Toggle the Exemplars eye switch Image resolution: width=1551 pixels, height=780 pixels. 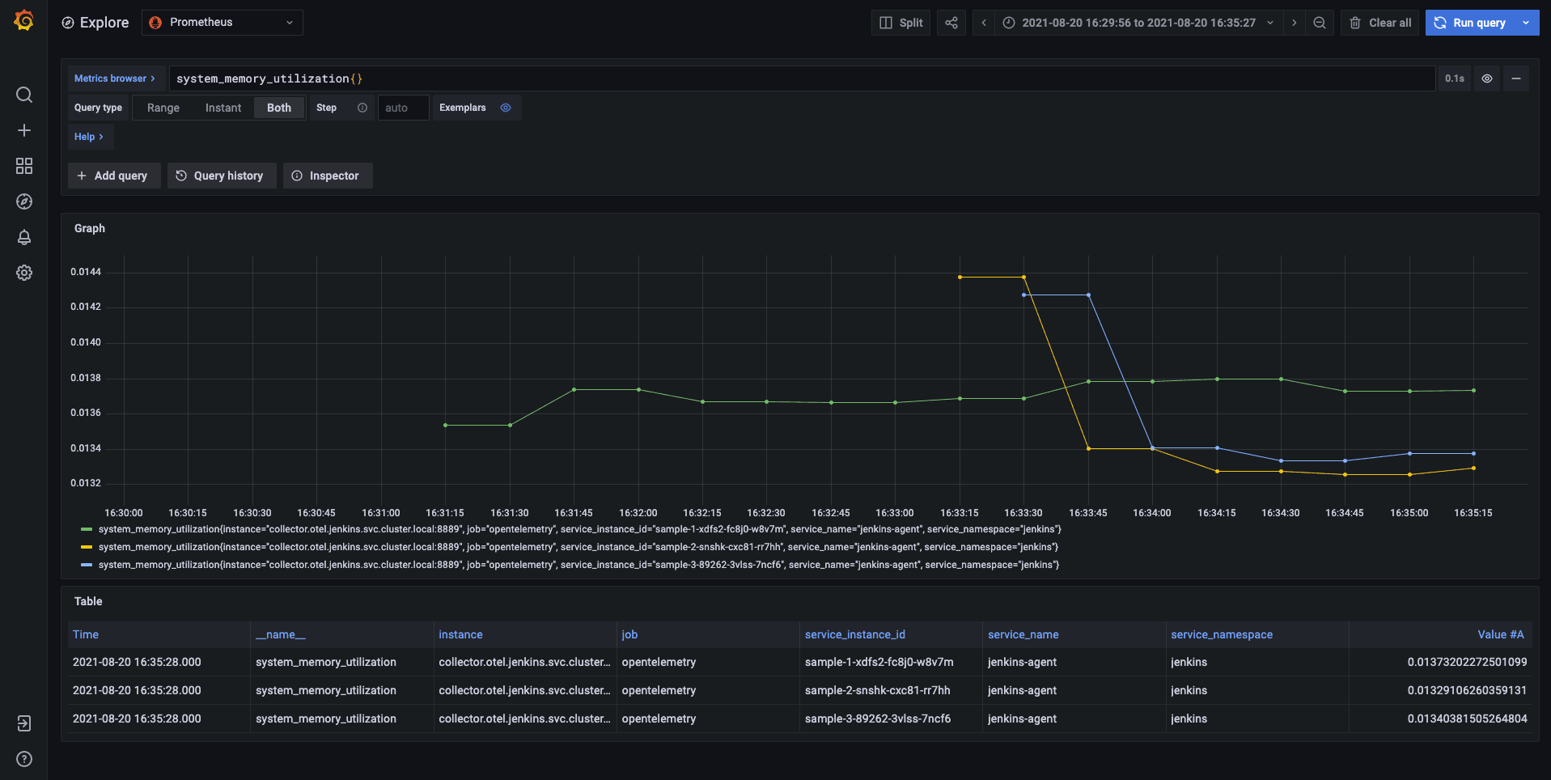point(506,108)
